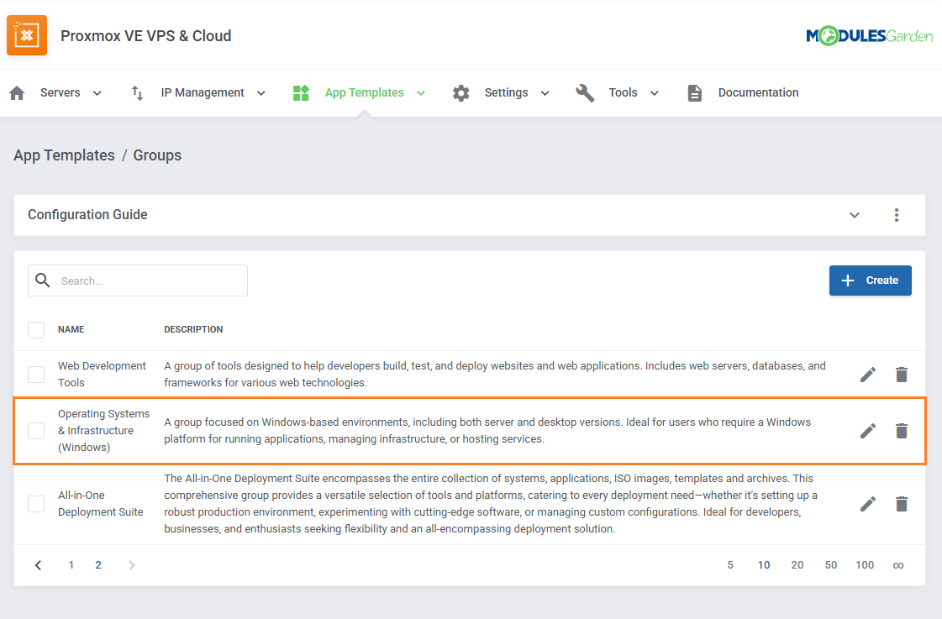Go to page 1
Screen dimensions: 942x619
coord(71,565)
